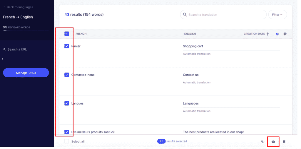Image resolution: width=301 pixels, height=149 pixels.
Task: Click the search icon beside Search a URL
Action: pyautogui.click(x=4, y=49)
